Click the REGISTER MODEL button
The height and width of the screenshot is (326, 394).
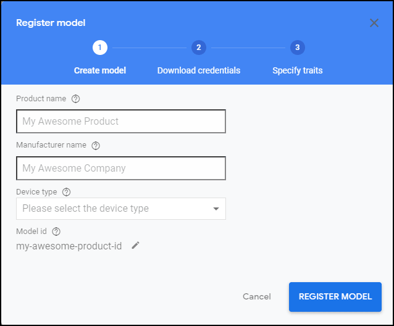coord(335,296)
